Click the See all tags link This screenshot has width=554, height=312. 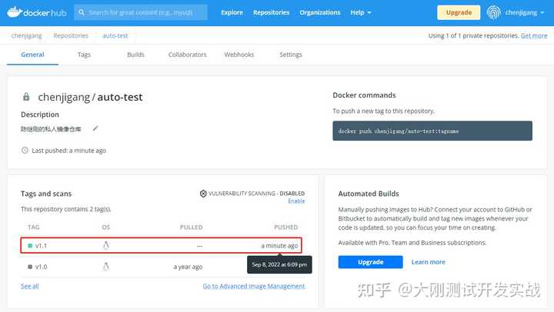tap(30, 286)
